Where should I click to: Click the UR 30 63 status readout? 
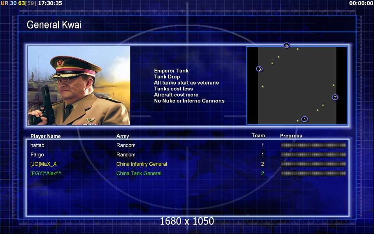coord(13,3)
